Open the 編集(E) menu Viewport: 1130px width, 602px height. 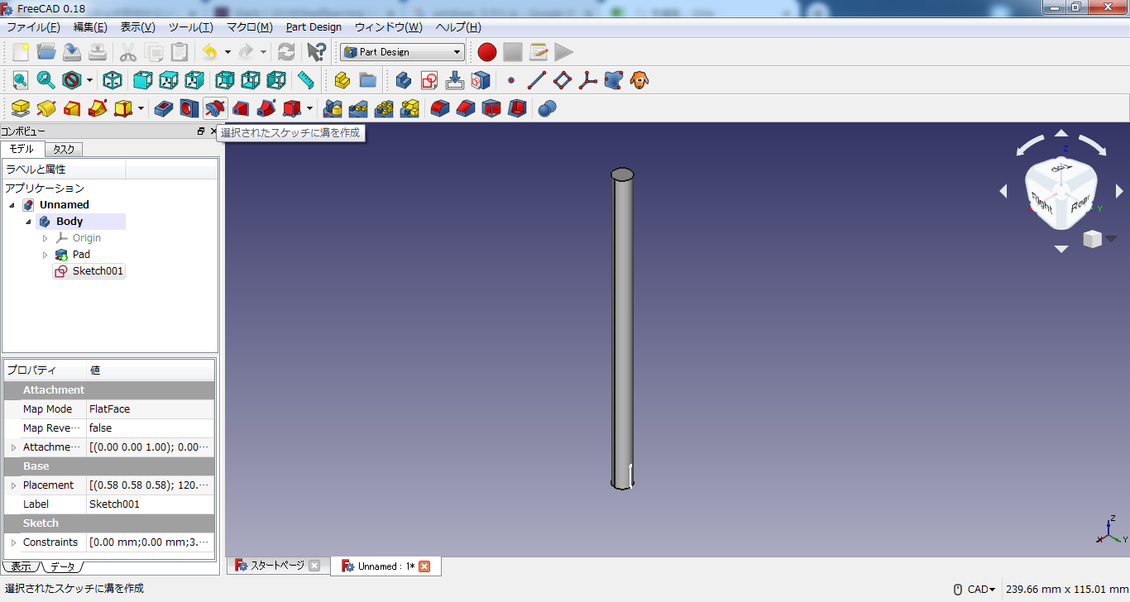(x=90, y=27)
